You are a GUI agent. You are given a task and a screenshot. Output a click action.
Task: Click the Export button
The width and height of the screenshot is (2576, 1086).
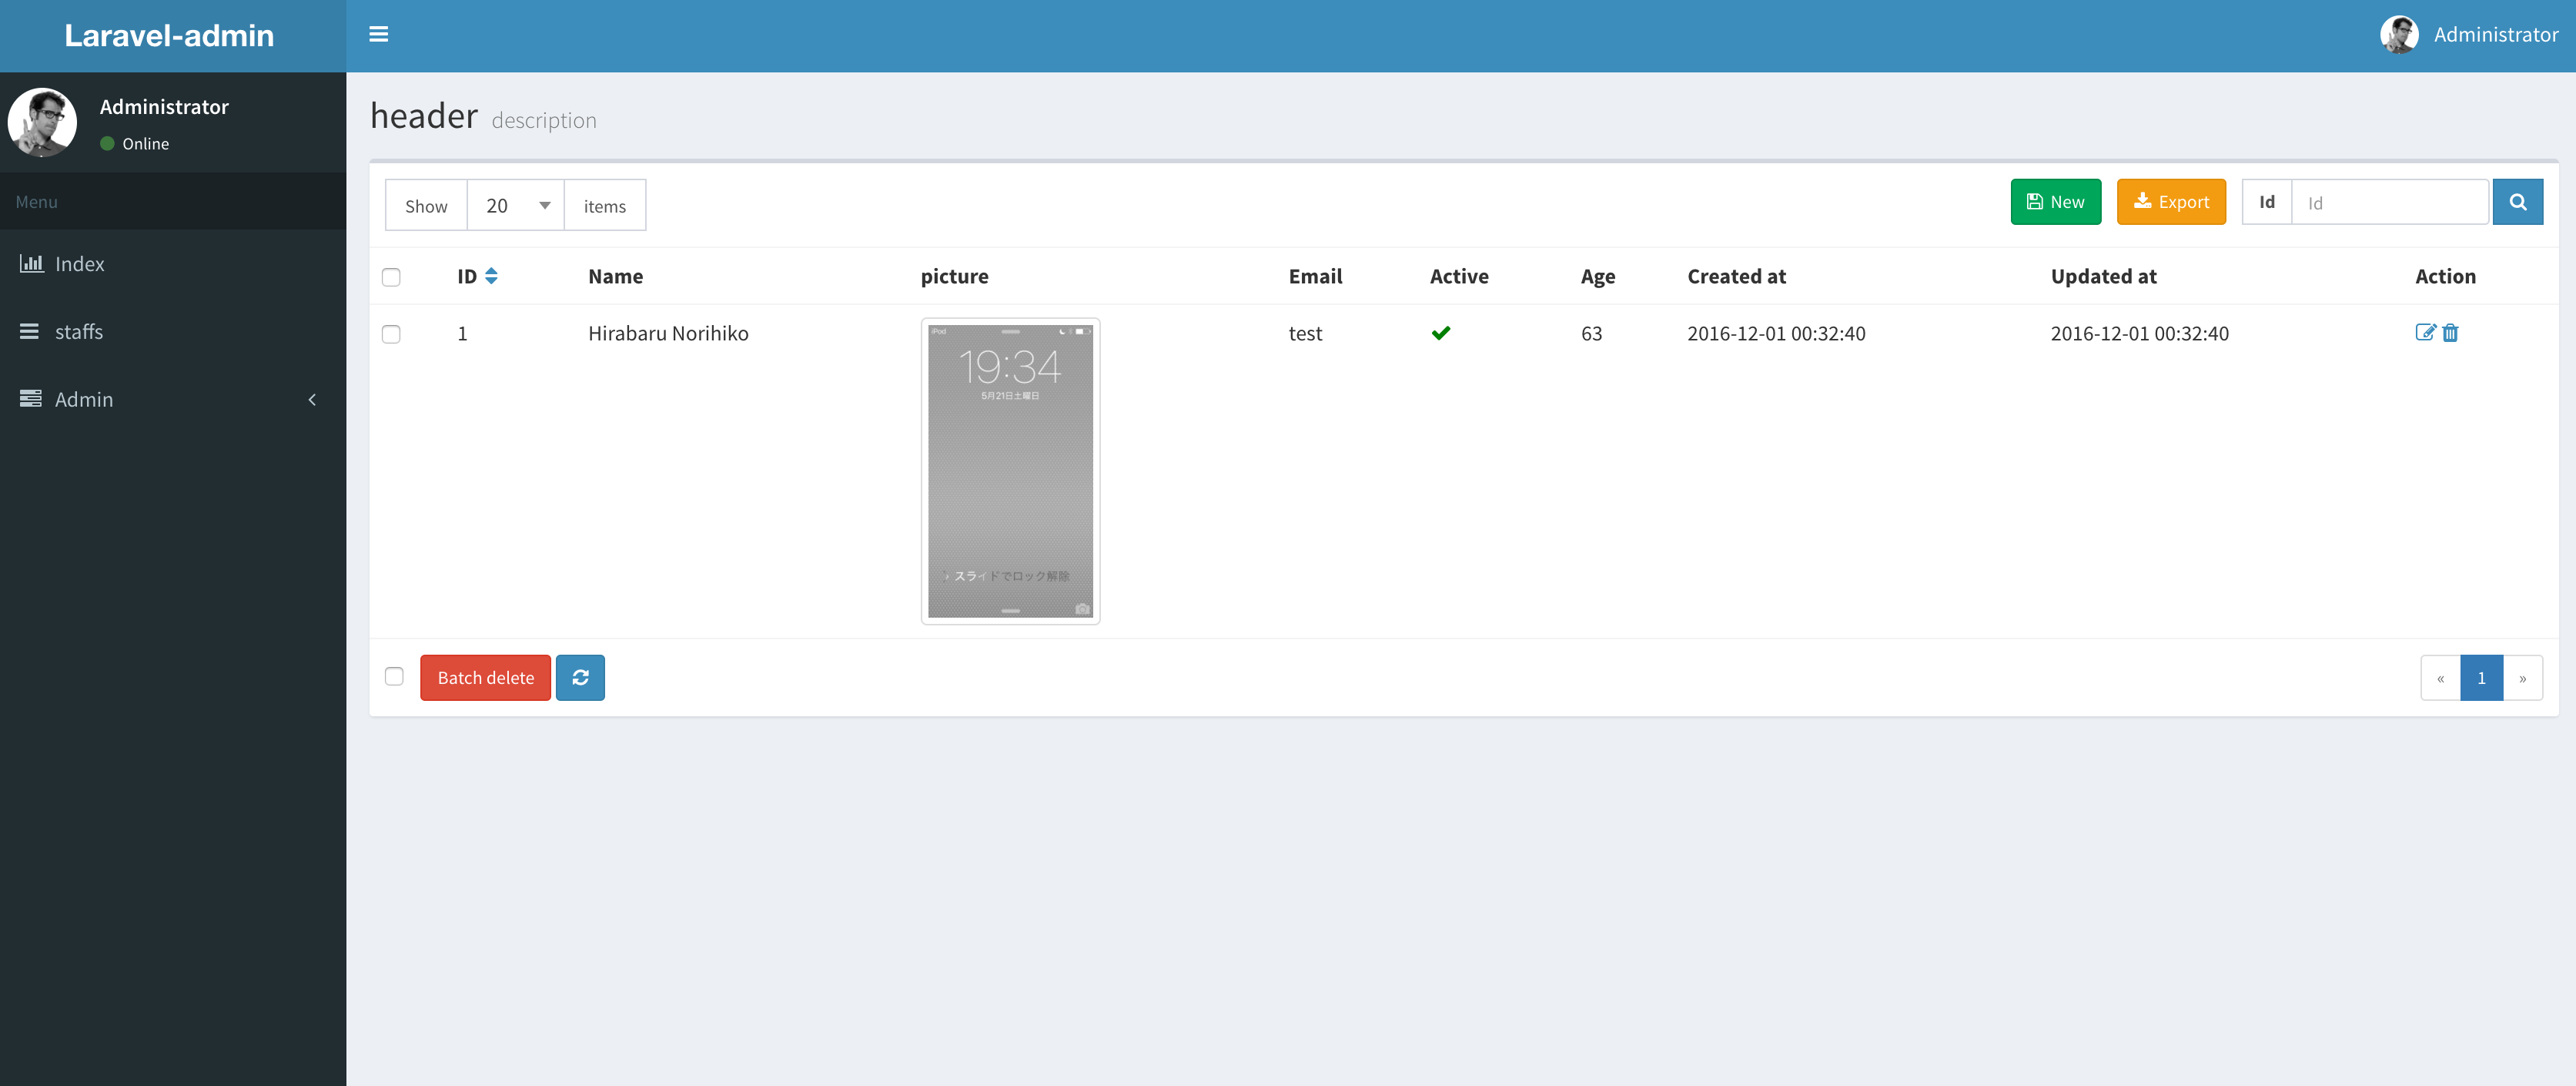tap(2170, 202)
